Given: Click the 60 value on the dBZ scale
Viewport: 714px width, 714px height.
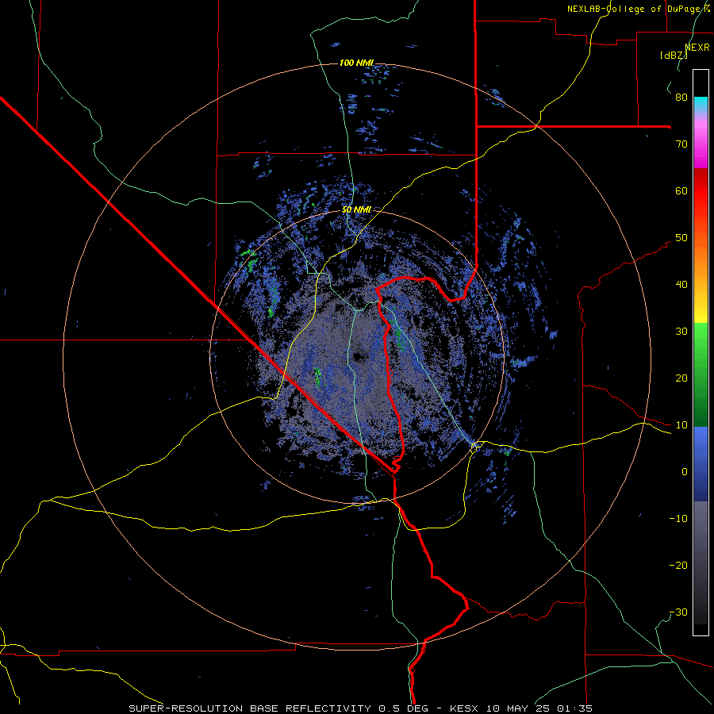Looking at the screenshot, I should pos(681,190).
